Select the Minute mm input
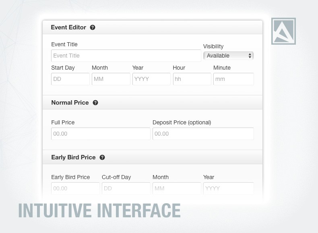This screenshot has height=233, width=318. coord(233,79)
